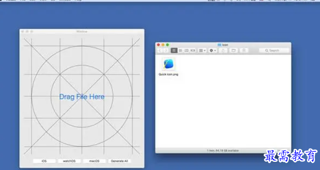Minimize the Finder window with yellow button

[x=163, y=45]
